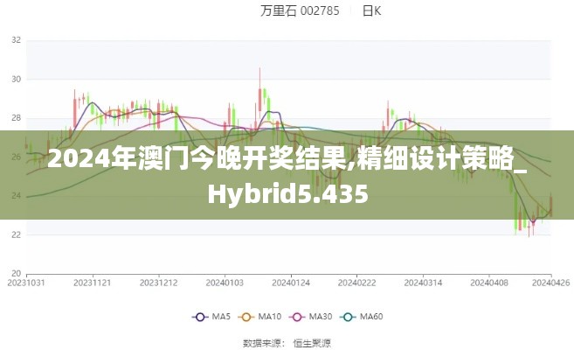
Task: Select the 20231031 date on the x-axis
Action: coord(26,283)
